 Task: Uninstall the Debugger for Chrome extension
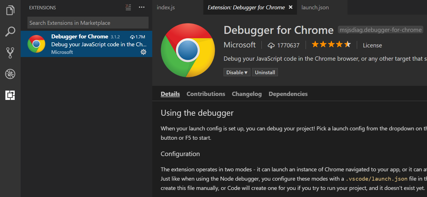tap(265, 72)
